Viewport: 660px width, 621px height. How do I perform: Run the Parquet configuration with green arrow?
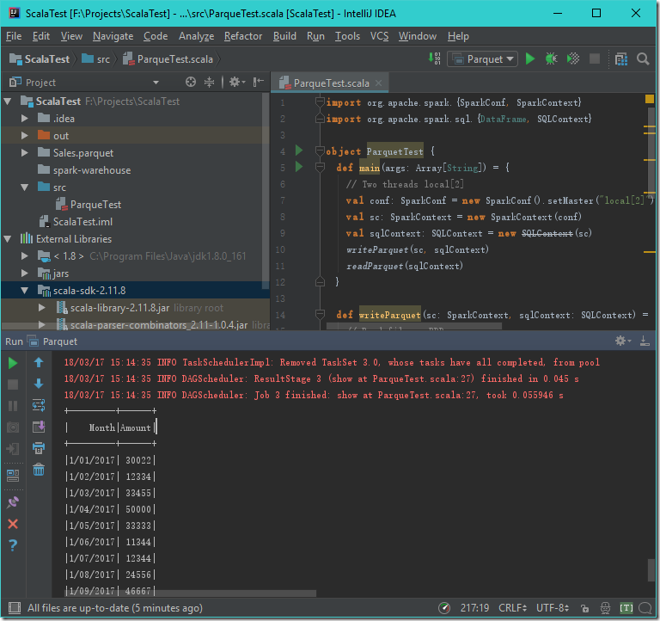coord(530,59)
